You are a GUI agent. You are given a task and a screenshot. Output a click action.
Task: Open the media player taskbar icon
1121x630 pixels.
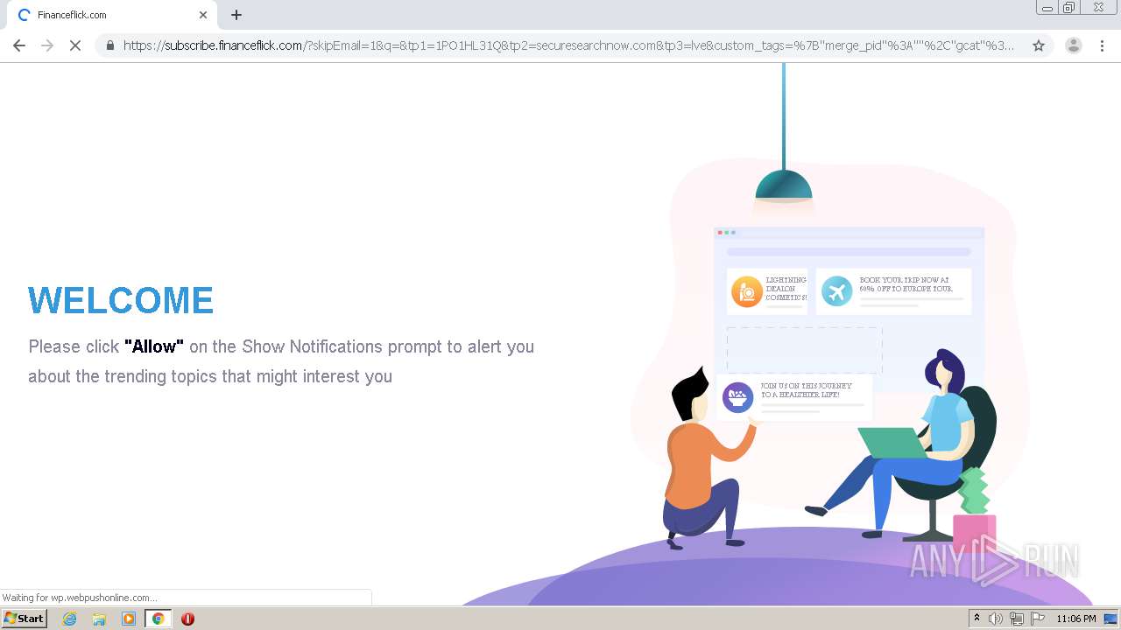[x=129, y=619]
